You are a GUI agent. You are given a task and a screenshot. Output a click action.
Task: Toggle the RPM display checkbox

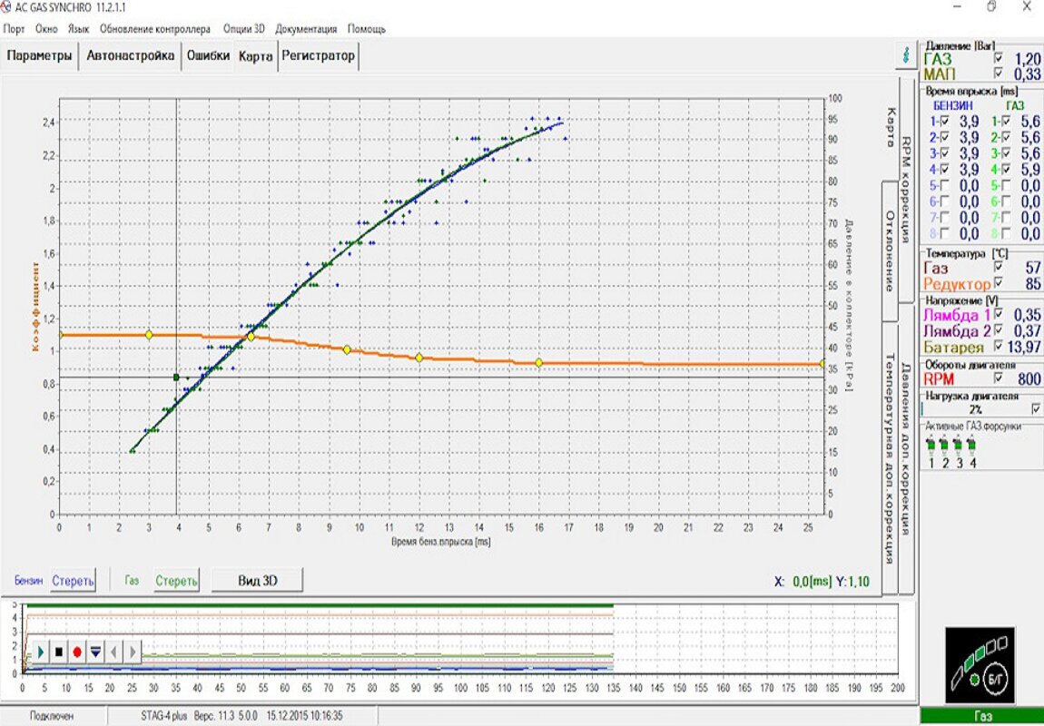click(x=999, y=379)
